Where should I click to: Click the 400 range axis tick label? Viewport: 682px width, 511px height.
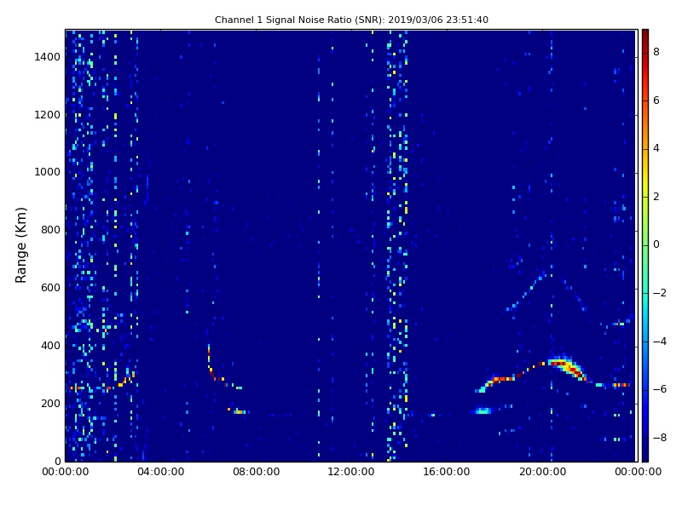(x=51, y=346)
